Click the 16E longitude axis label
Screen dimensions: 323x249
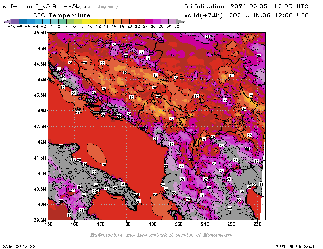pyautogui.click(x=75, y=224)
